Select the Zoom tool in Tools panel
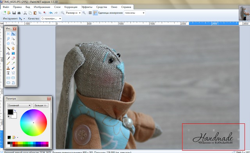This screenshot has height=153, width=250. (x=13, y=43)
